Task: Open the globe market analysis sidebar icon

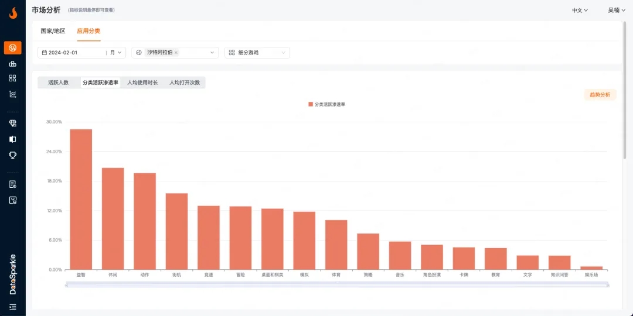Action: tap(12, 47)
